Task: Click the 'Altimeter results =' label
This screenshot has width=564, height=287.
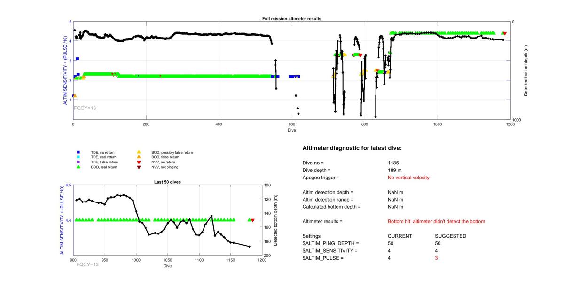Action: tap(322, 221)
